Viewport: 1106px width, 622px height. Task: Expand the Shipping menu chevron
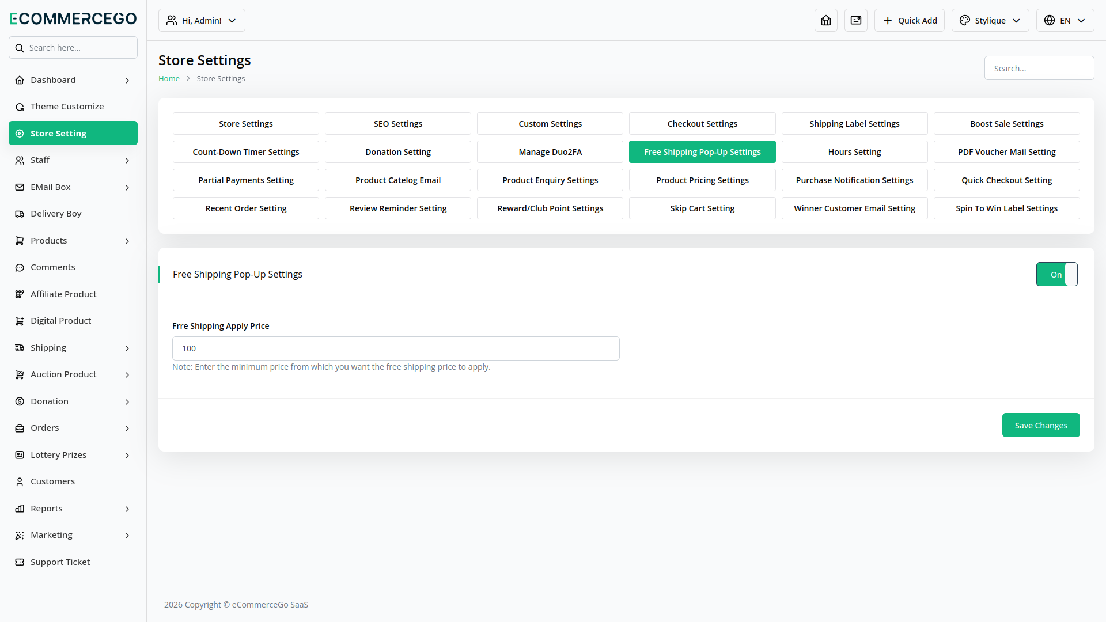coord(127,348)
